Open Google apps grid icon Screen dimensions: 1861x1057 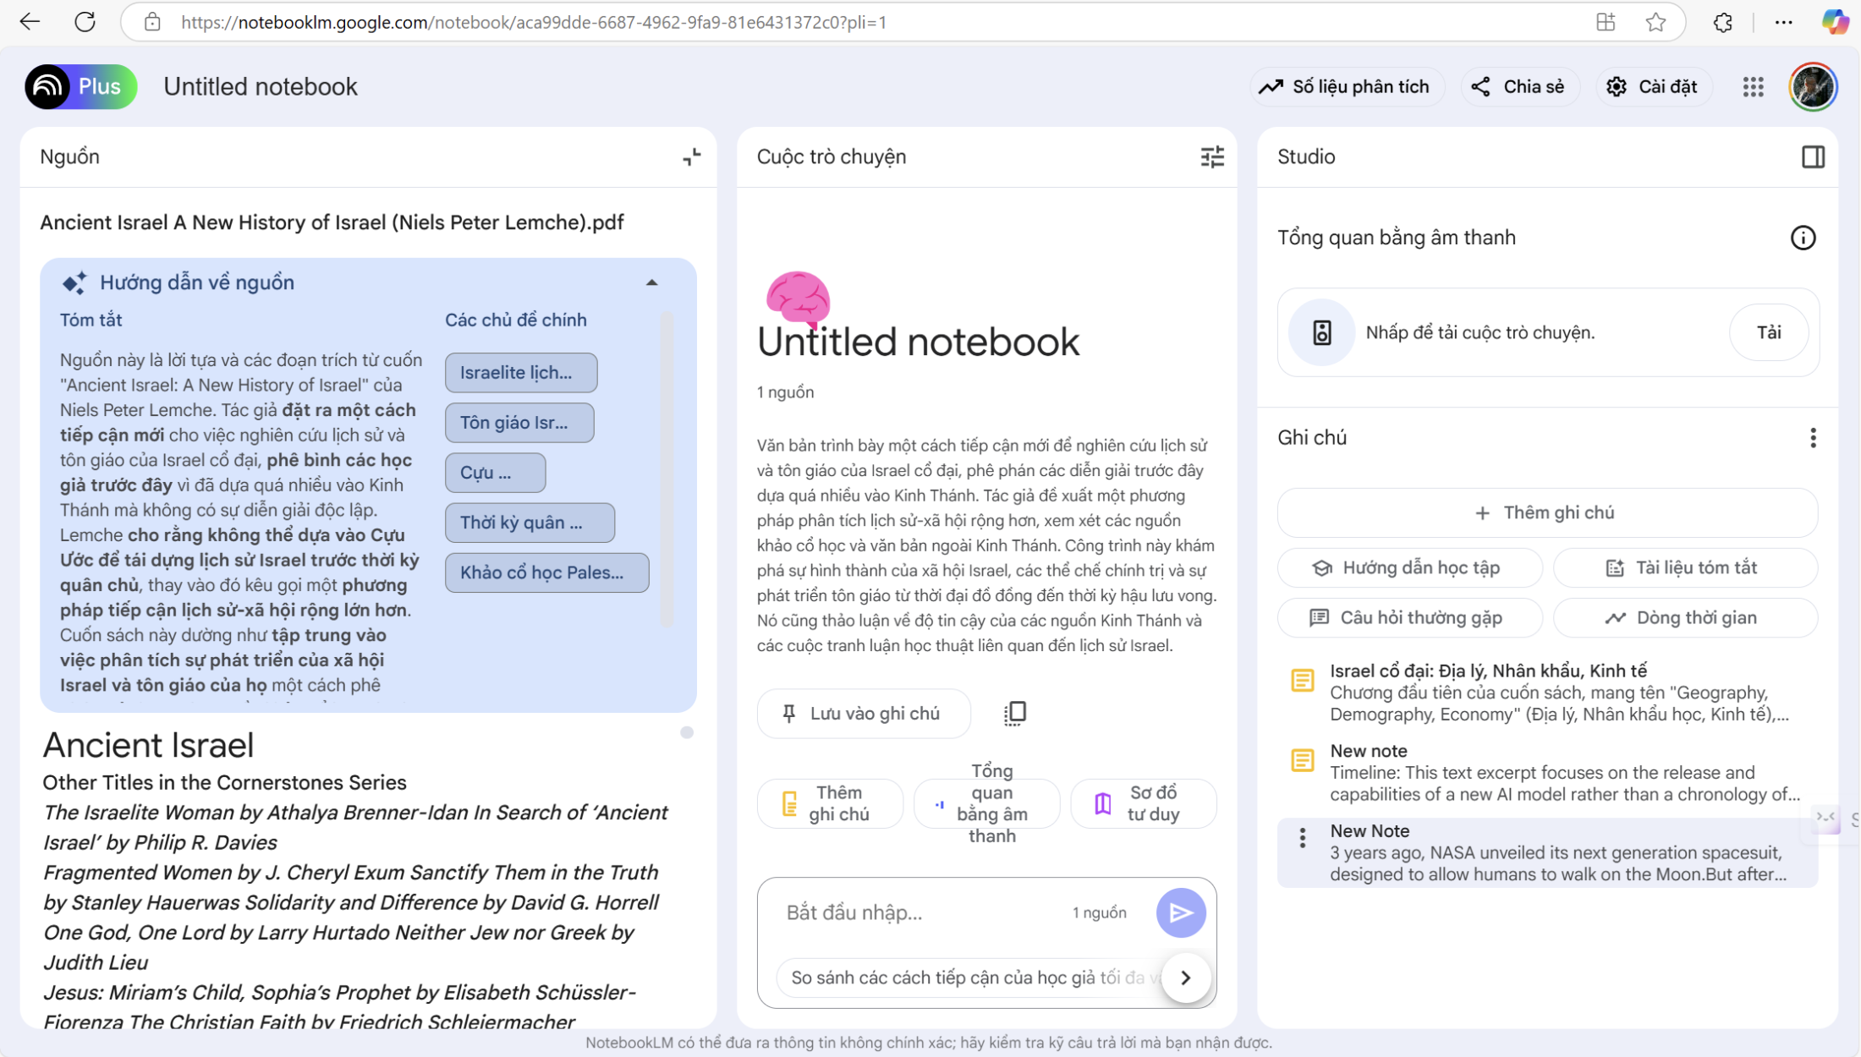tap(1754, 86)
